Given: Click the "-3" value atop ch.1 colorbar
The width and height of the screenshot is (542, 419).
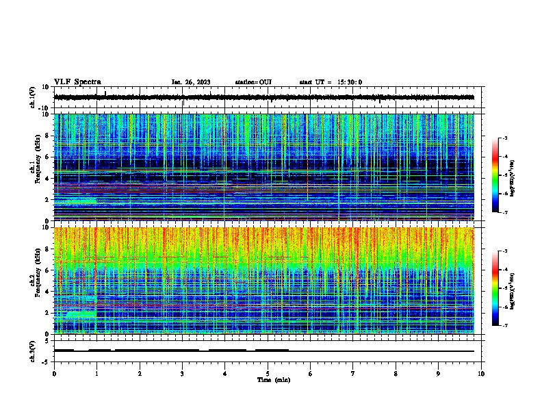Looking at the screenshot, I should tap(504, 138).
